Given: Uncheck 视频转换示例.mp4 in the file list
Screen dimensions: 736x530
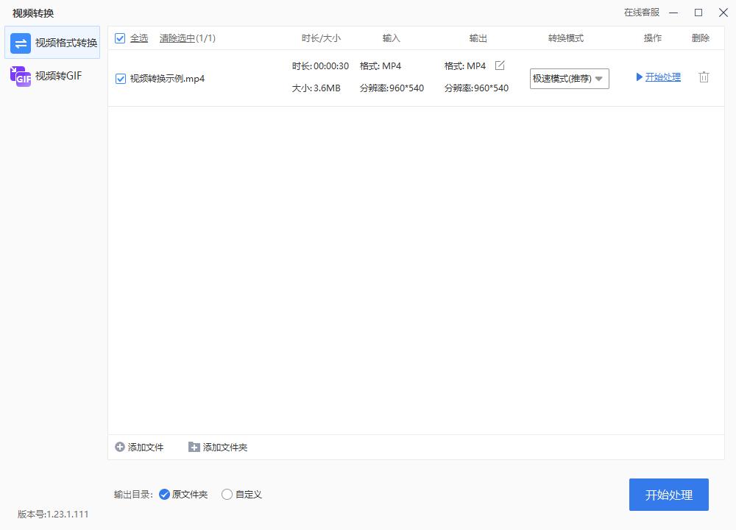Looking at the screenshot, I should coord(120,77).
